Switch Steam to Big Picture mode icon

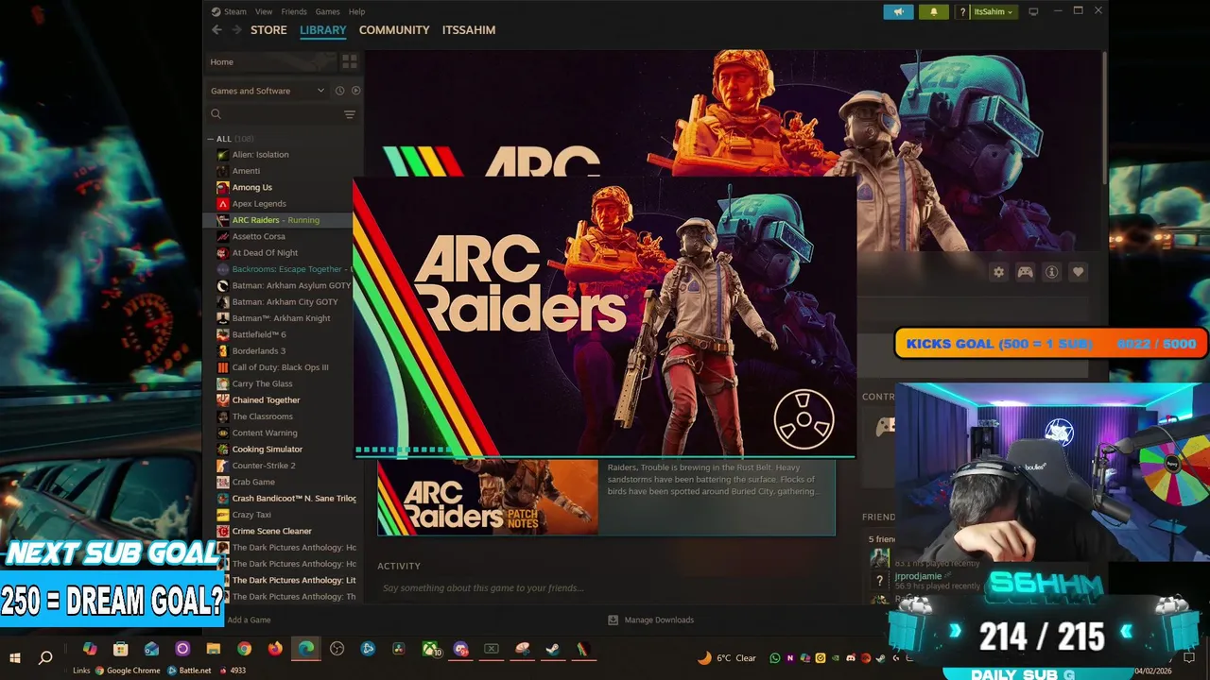pos(1033,11)
